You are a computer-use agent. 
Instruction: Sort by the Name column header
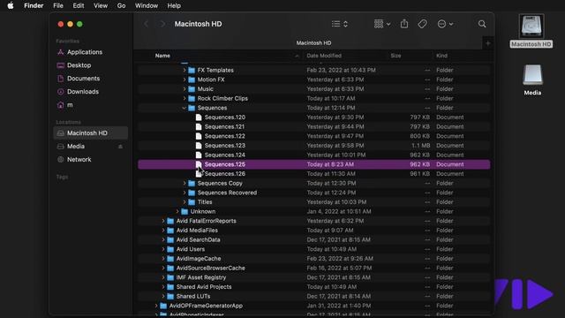point(162,56)
